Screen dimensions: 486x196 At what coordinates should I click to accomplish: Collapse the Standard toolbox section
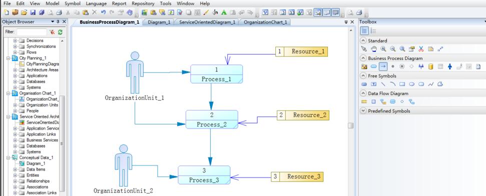pos(363,40)
